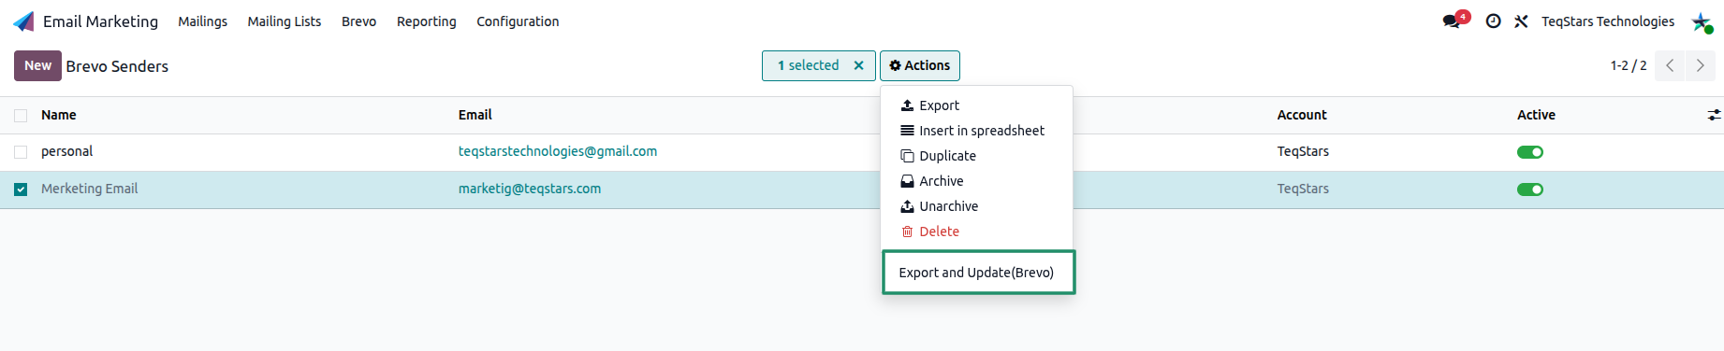Toggle Active switch for Marketing Email
The image size is (1724, 351).
[1530, 190]
